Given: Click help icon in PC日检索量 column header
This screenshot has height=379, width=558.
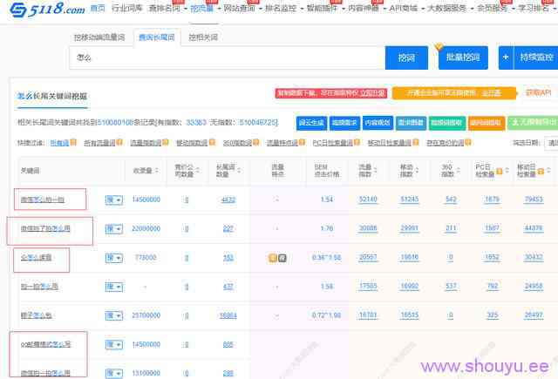Looking at the screenshot, I should [x=500, y=172].
